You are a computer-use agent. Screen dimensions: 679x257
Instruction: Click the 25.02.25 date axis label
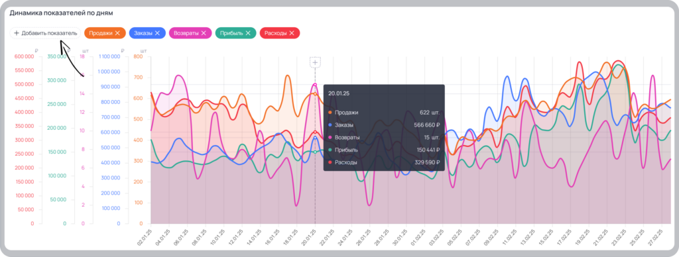pyautogui.click(x=637, y=238)
